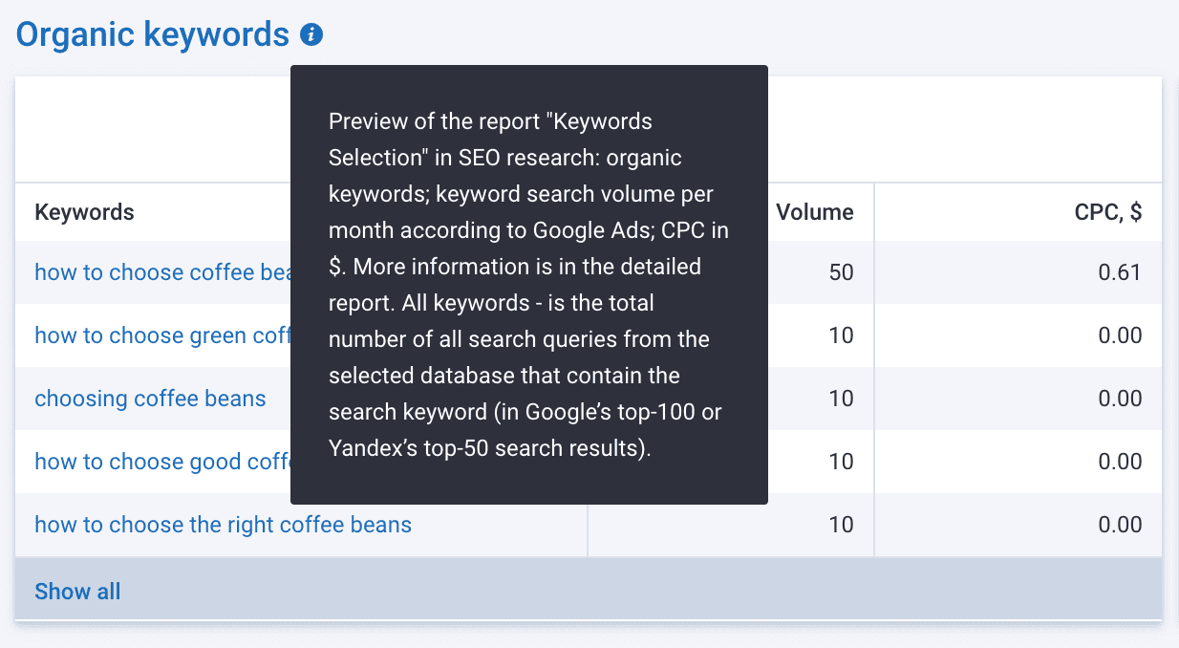Click the info icon beside Organic keywords
Image resolution: width=1179 pixels, height=648 pixels.
[x=311, y=35]
